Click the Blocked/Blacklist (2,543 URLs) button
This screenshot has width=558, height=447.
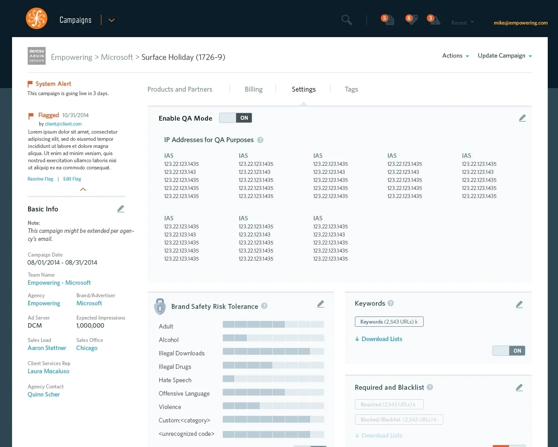399,420
